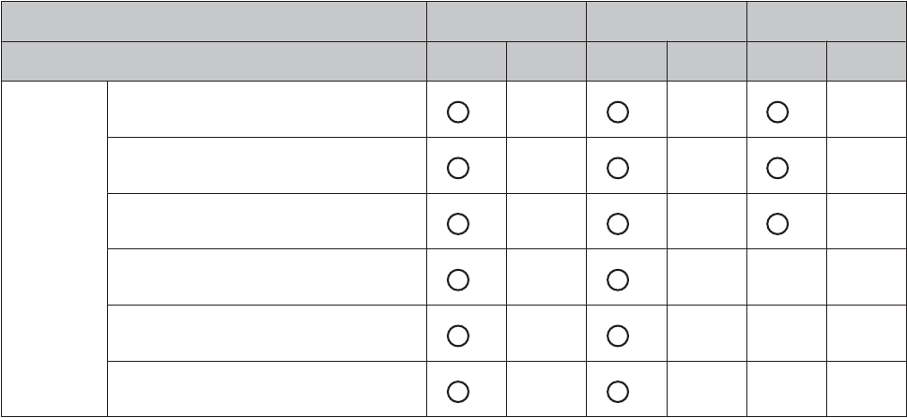Select the last-row circle in the first column group
The width and height of the screenshot is (907, 418).
(x=457, y=389)
